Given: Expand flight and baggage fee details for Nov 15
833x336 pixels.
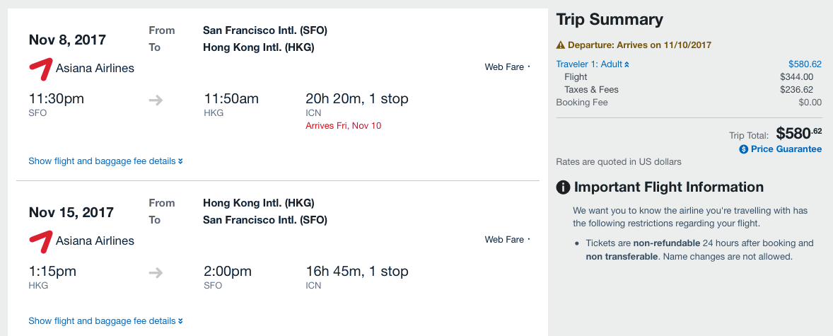Looking at the screenshot, I should tap(105, 320).
